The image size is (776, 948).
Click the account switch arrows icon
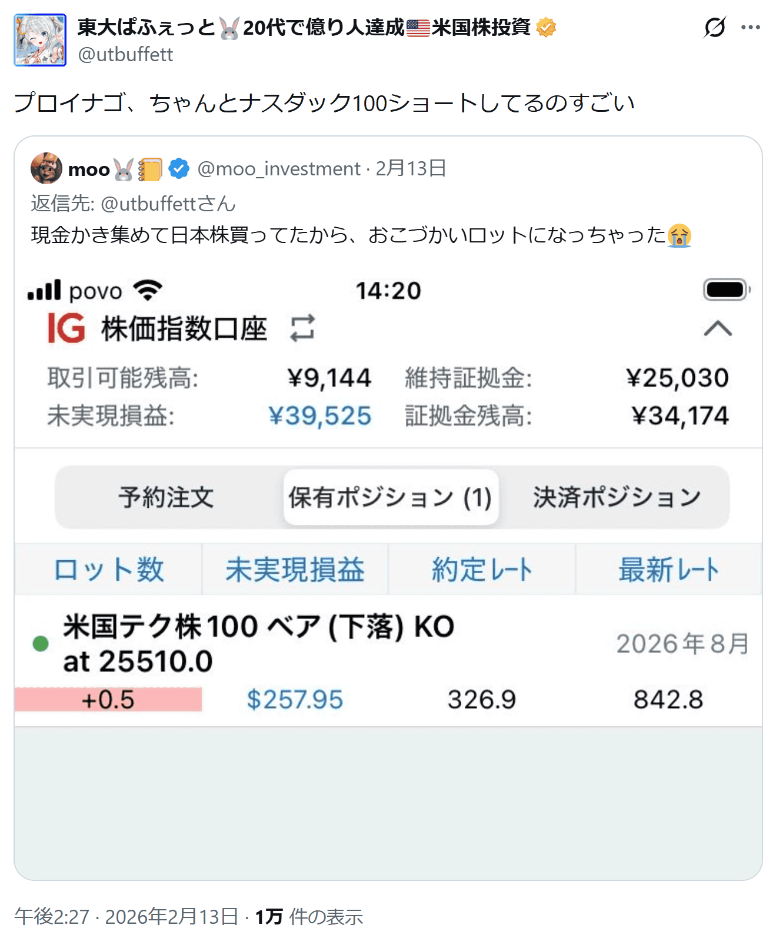[302, 328]
